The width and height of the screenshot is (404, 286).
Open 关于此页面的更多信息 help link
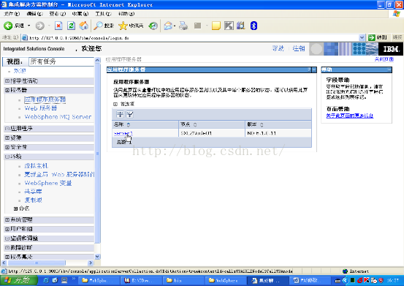pos(350,116)
